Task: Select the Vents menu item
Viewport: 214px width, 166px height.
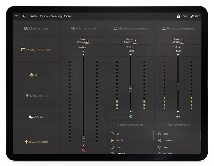Action: pos(36,75)
